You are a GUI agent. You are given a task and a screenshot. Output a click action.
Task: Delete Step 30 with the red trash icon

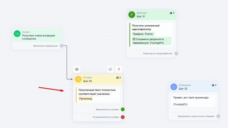click(119, 69)
